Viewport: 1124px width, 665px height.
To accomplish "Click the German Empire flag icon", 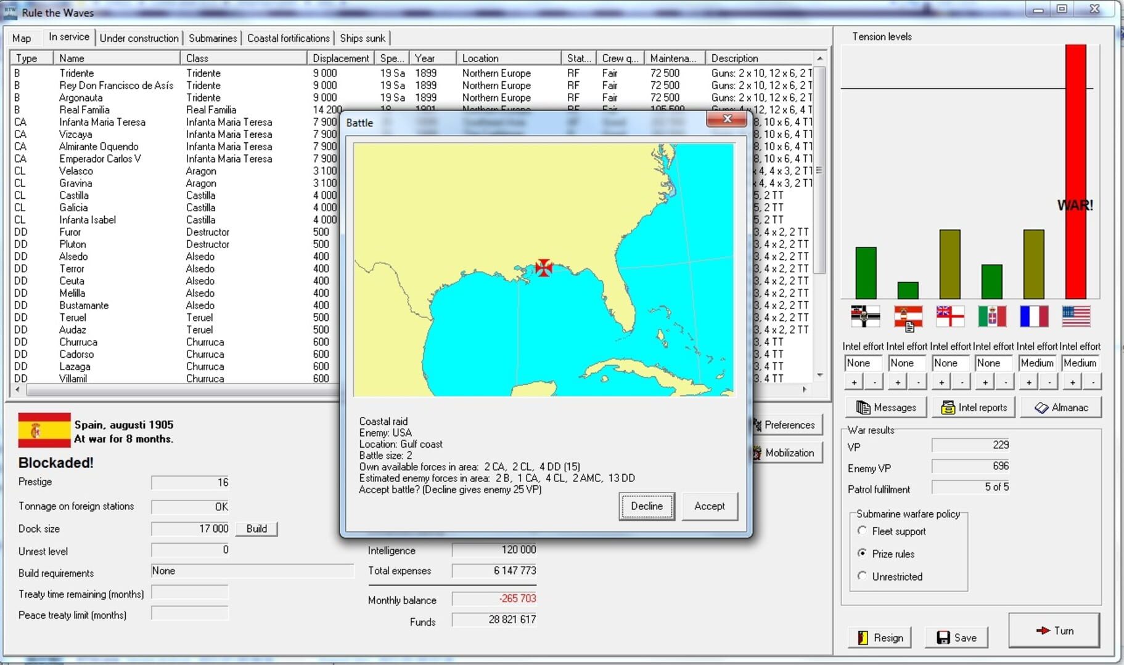I will (865, 316).
